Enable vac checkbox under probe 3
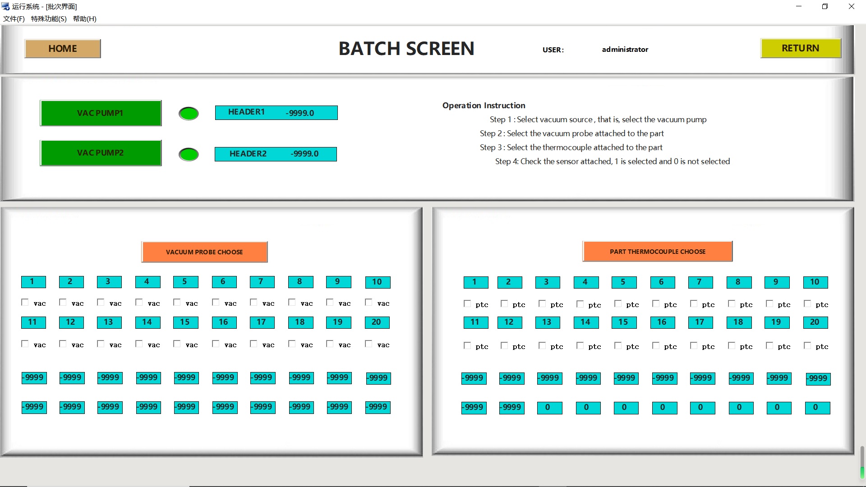 pos(101,302)
